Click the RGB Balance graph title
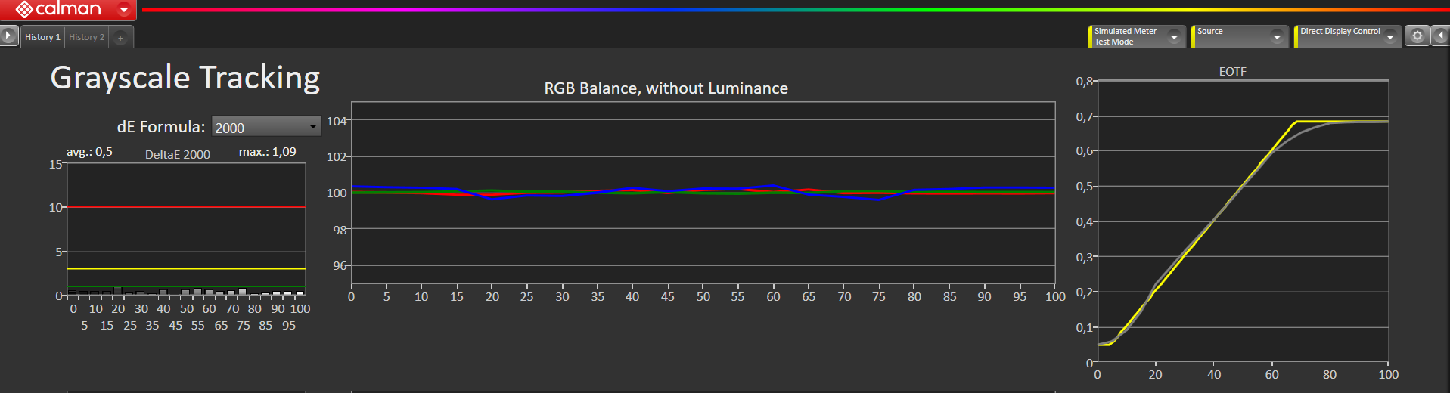The image size is (1450, 393). (666, 88)
